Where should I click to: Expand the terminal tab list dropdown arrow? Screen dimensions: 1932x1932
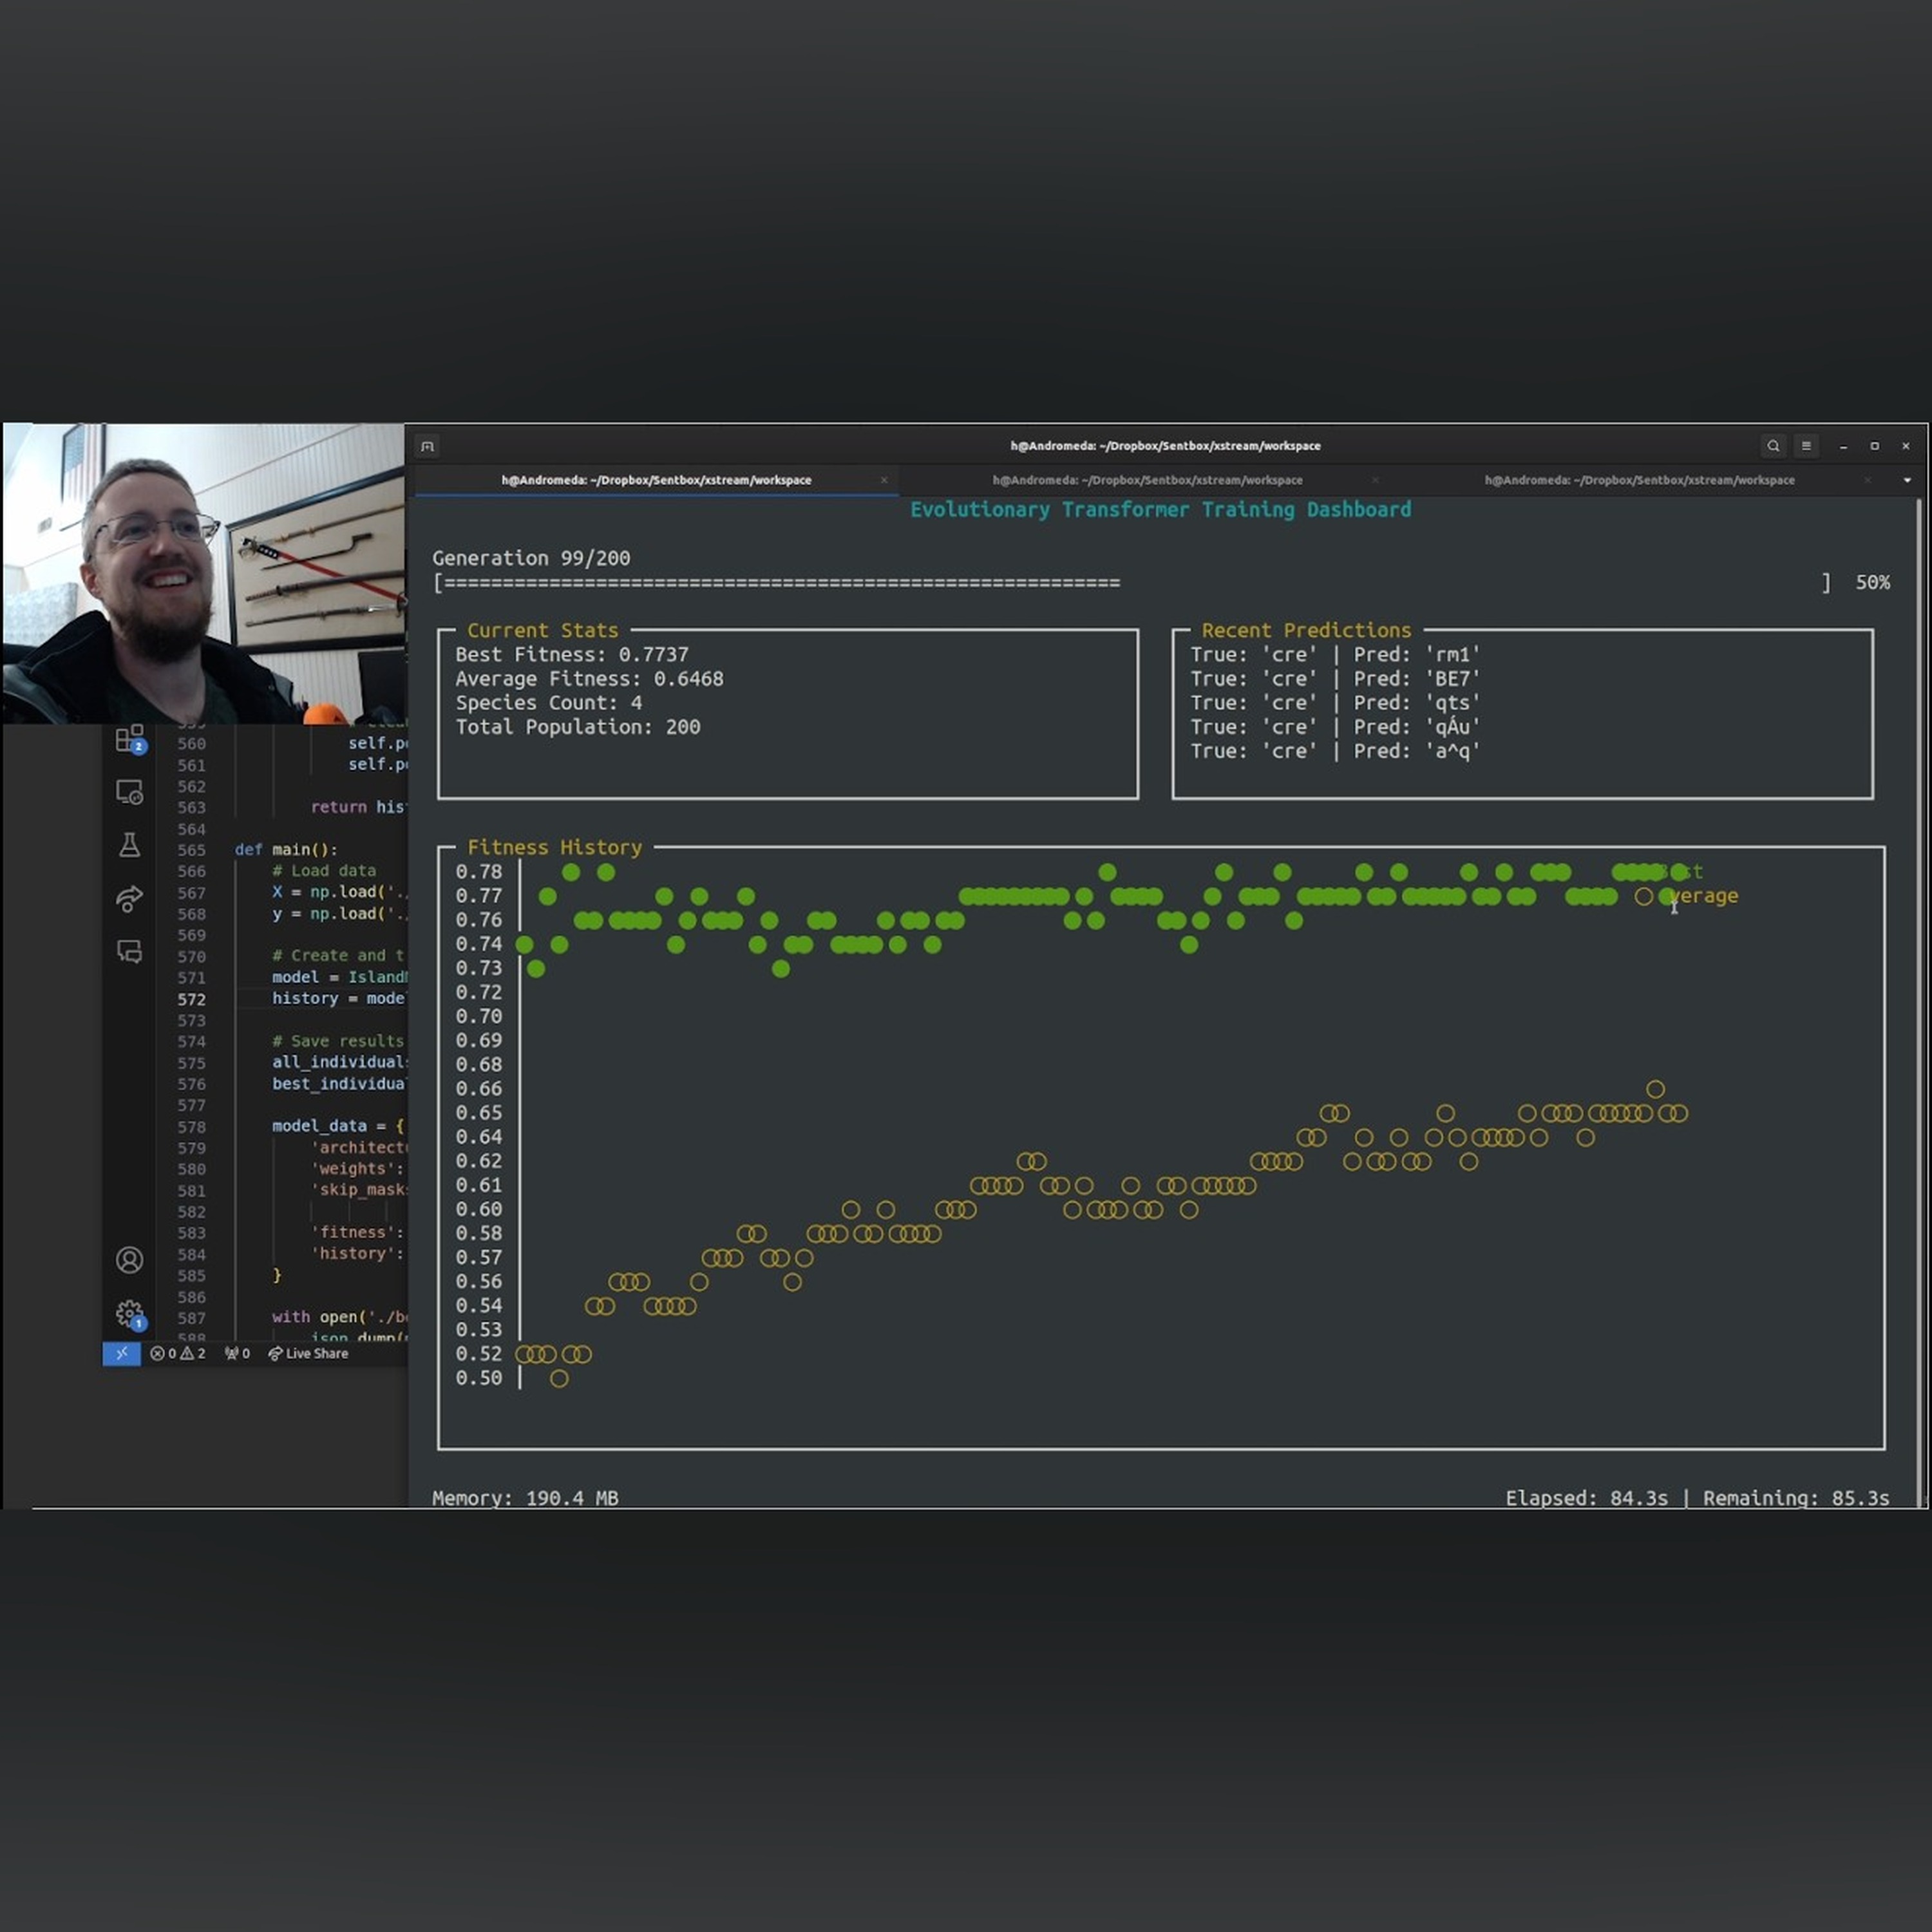1907,480
